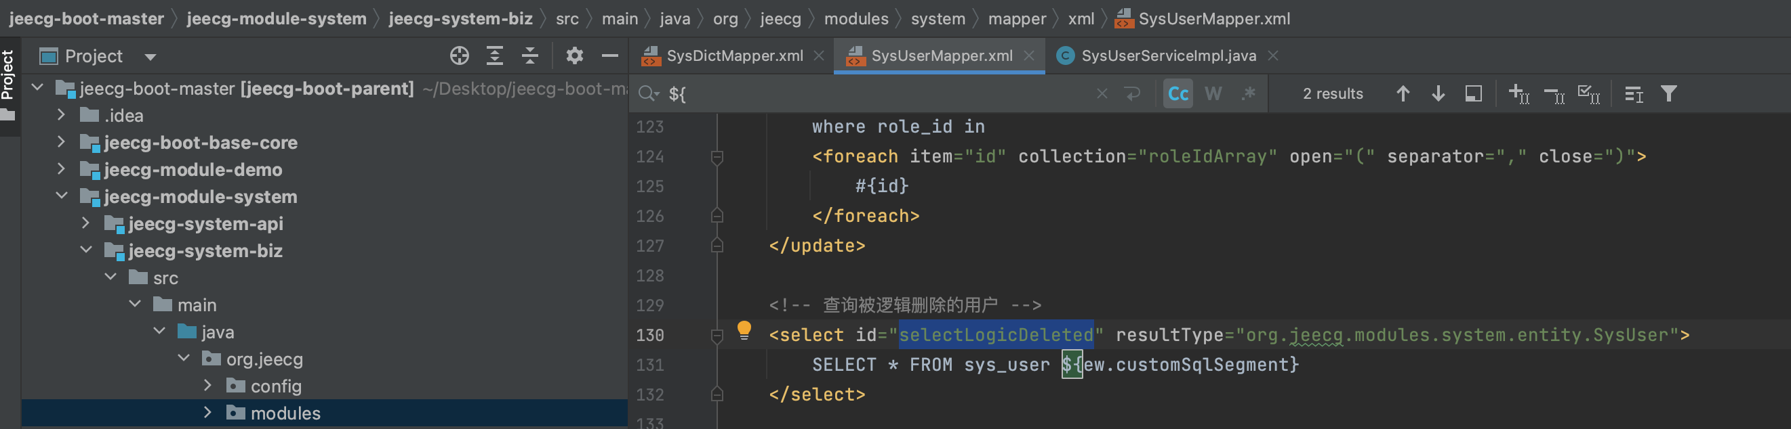Click selectLogicDeleted id text
The width and height of the screenshot is (1791, 429).
[x=996, y=336]
